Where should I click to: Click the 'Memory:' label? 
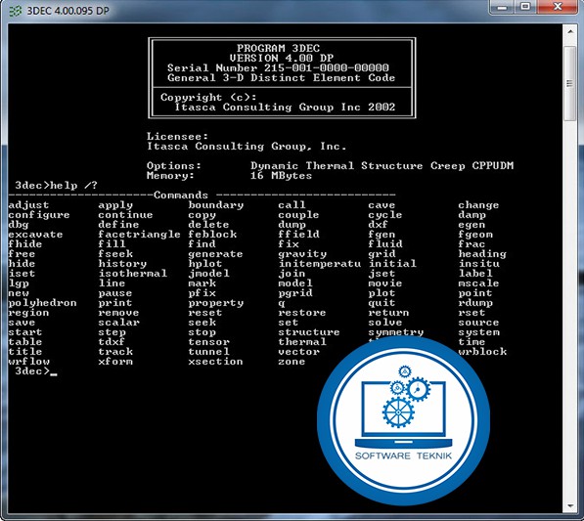[x=170, y=175]
